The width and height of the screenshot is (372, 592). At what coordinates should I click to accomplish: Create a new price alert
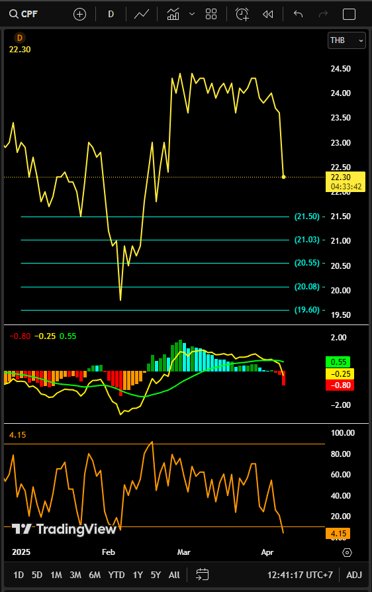(x=242, y=15)
